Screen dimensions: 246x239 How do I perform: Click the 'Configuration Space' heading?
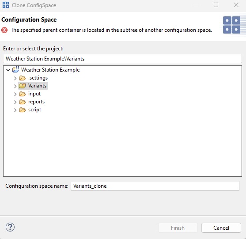(x=29, y=19)
